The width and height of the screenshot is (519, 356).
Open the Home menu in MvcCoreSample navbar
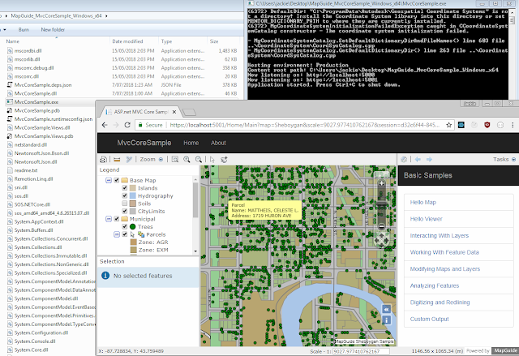(191, 143)
